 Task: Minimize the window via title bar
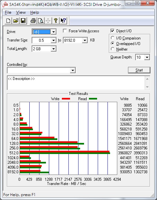tap(129, 3)
